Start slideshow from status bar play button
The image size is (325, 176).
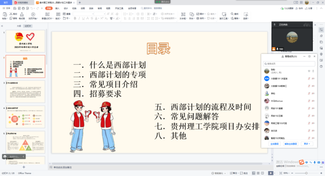click(x=271, y=173)
